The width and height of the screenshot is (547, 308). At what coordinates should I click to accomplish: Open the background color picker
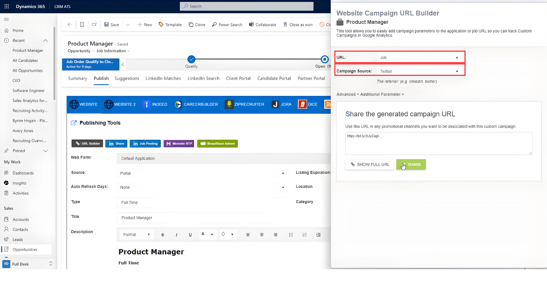228,235
